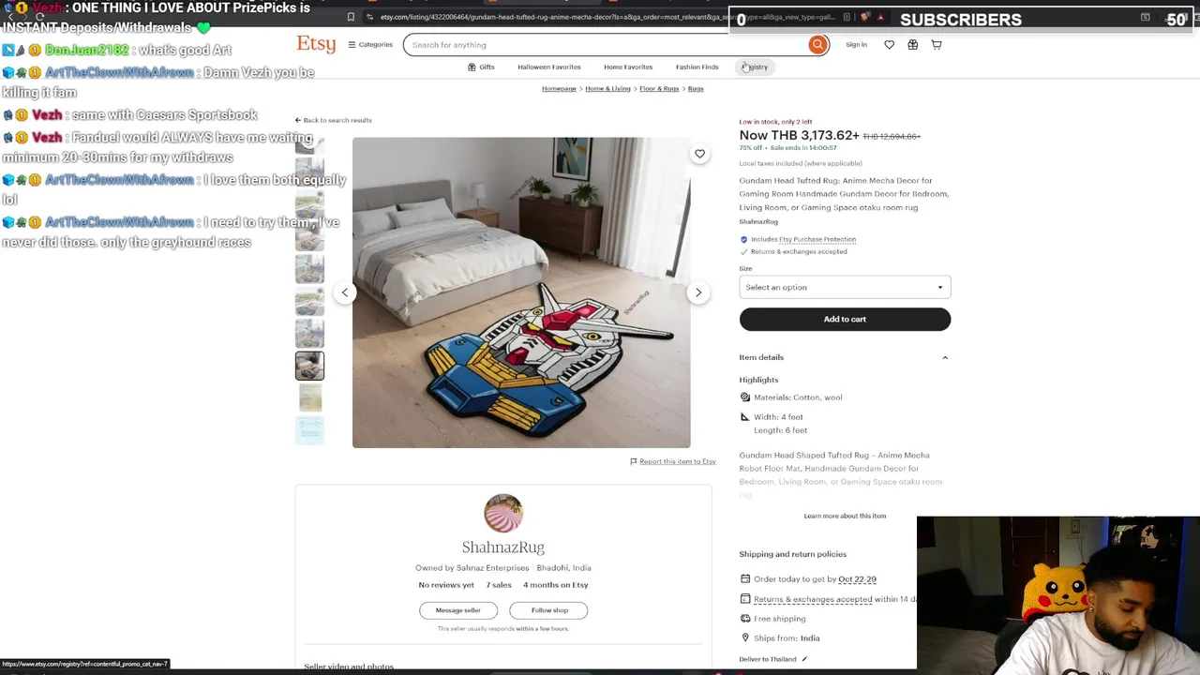This screenshot has height=675, width=1200.
Task: Open the Size Select an option dropdown
Action: [x=845, y=287]
